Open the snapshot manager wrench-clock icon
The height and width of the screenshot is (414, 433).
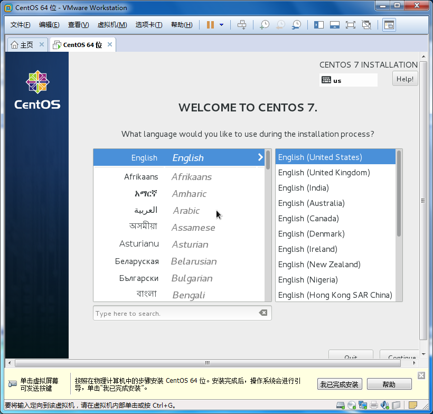[x=297, y=25]
